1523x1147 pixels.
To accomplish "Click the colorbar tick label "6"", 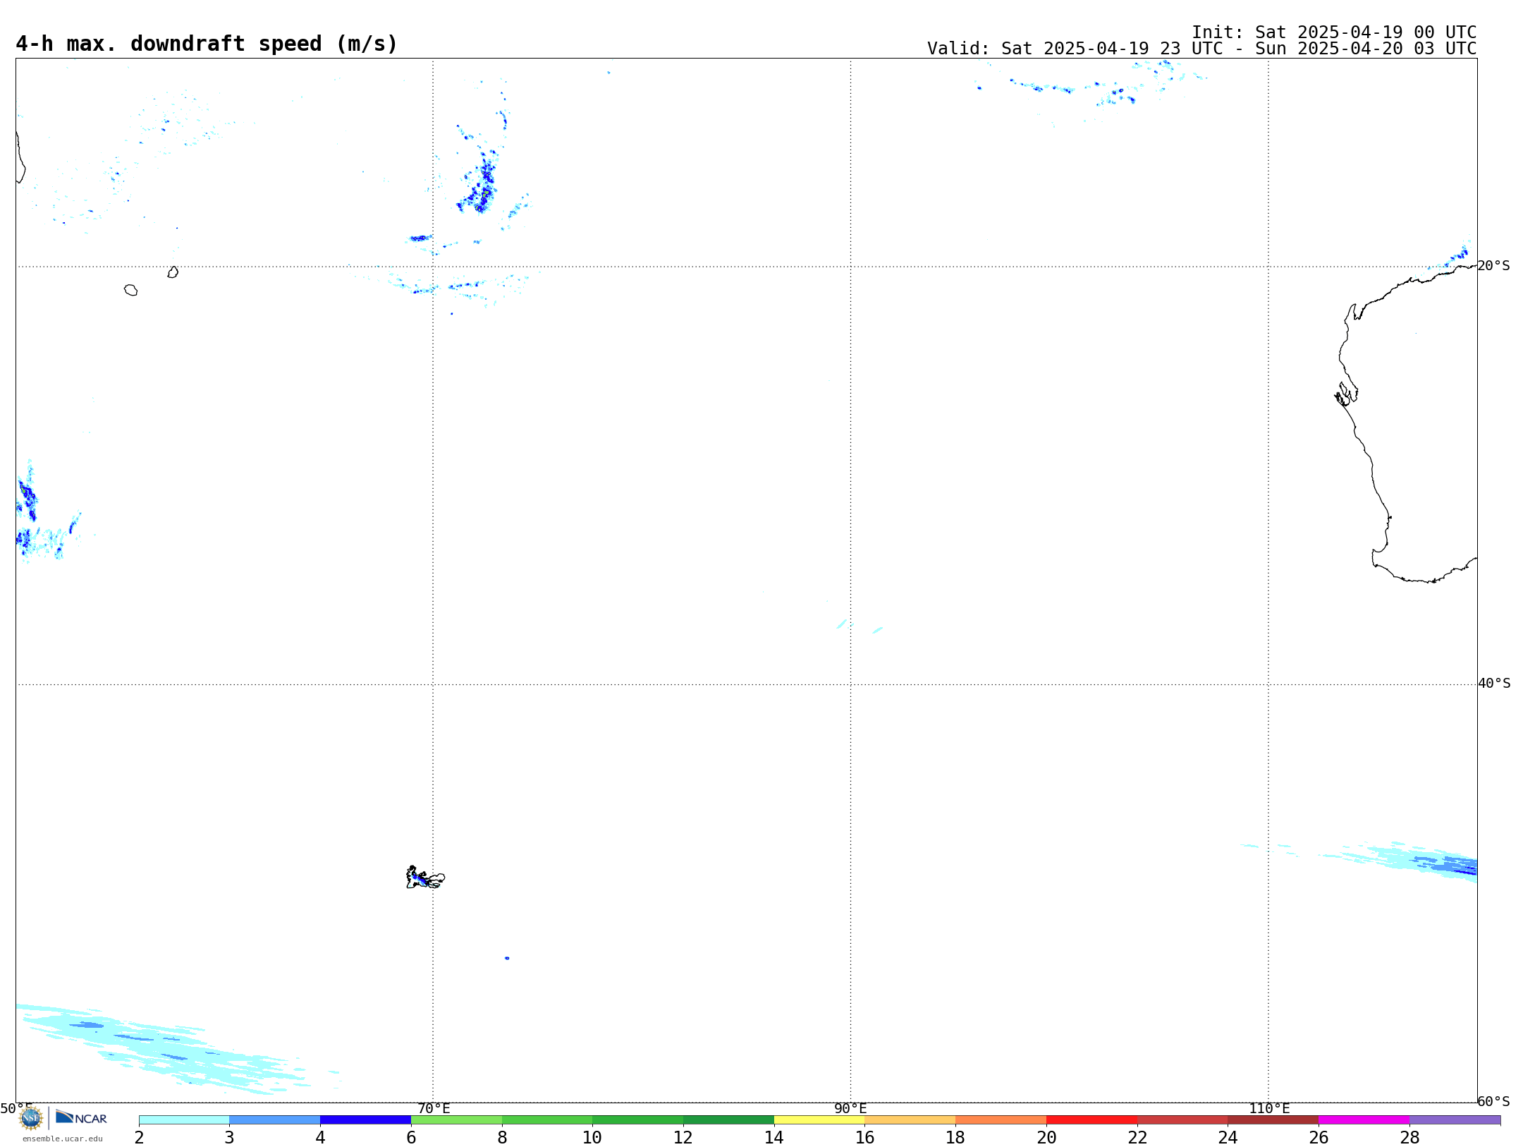I will tap(411, 1138).
